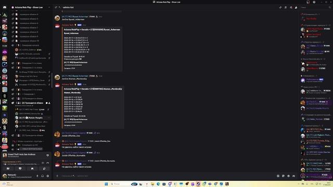Open your own avatar in user panel
The image size is (333, 187).
(x=5, y=176)
